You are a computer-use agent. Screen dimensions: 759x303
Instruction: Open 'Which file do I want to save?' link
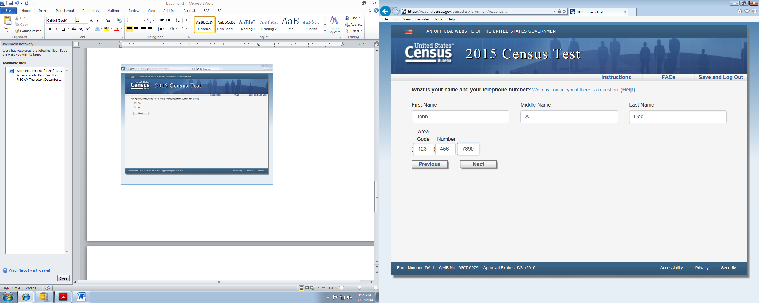pos(30,270)
